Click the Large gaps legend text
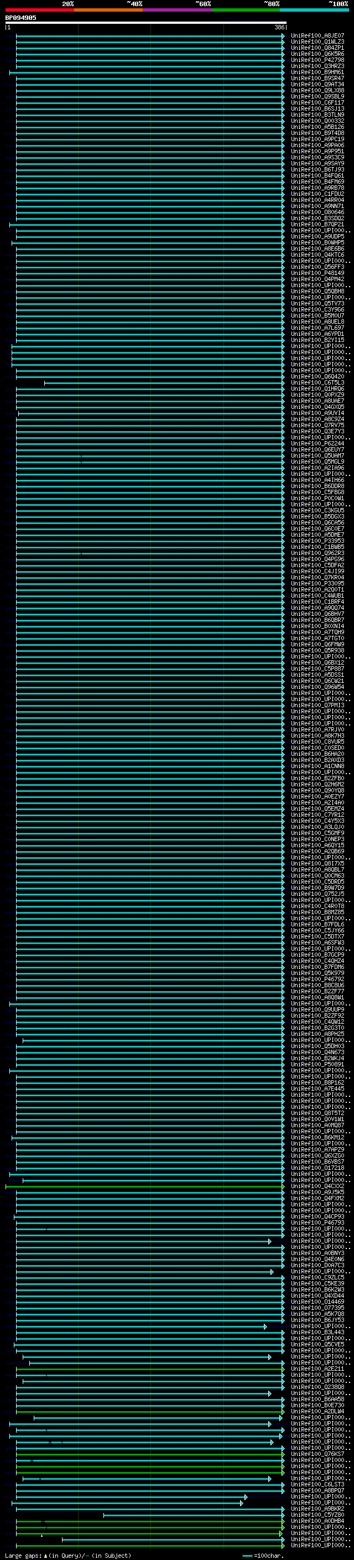The width and height of the screenshot is (354, 1560). point(67,1555)
